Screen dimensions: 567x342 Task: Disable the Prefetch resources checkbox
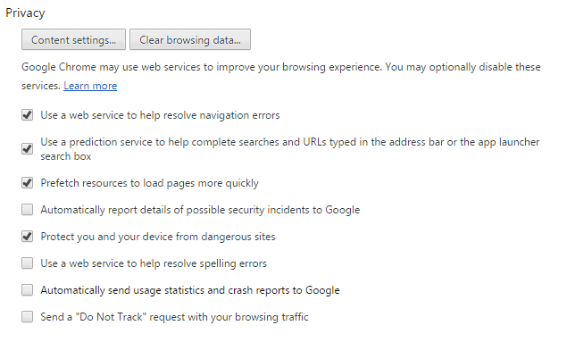coord(27,182)
